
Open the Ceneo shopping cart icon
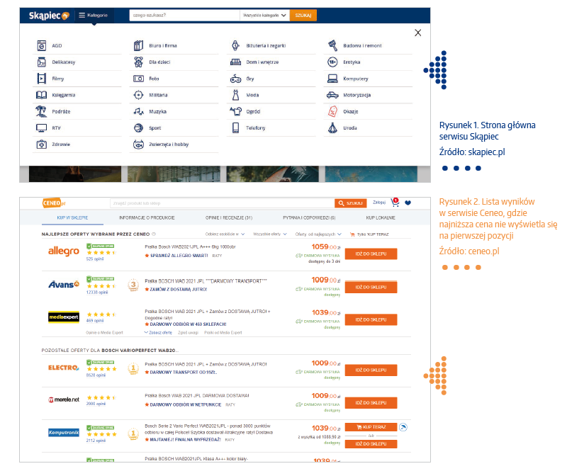click(395, 203)
